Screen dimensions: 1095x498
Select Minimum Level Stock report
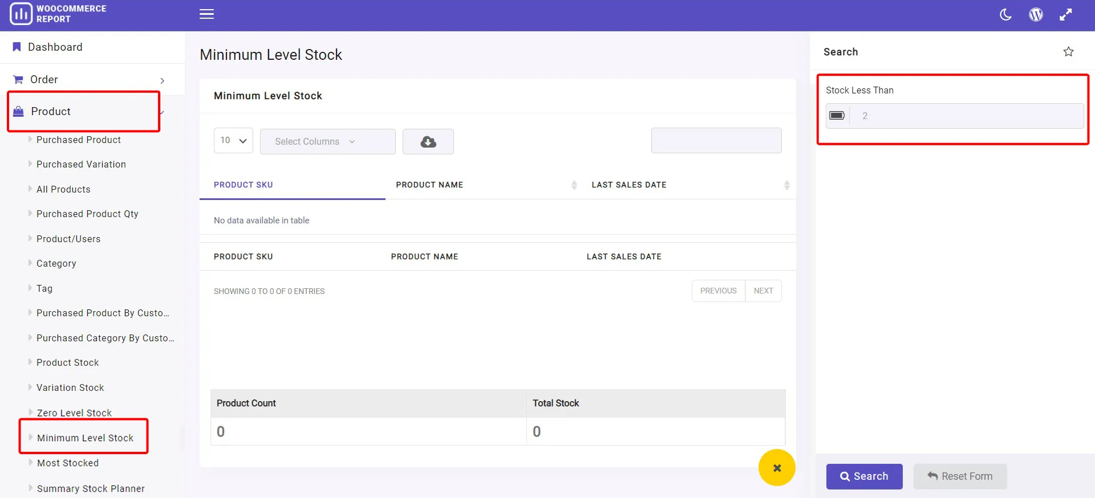pos(85,438)
